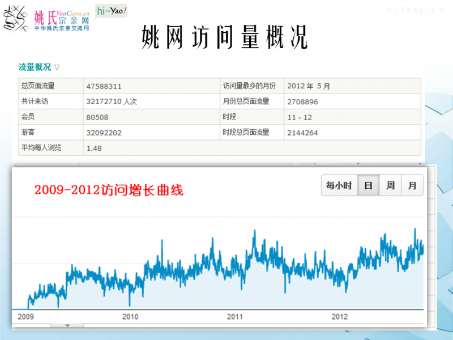Click the 访问量最多的月份 row label

[249, 86]
